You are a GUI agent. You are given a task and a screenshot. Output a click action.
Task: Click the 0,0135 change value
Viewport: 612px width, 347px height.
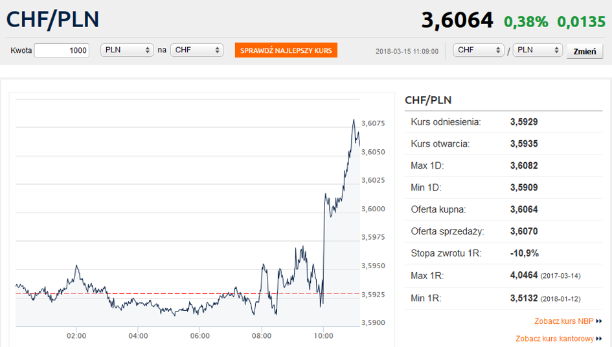click(x=581, y=22)
